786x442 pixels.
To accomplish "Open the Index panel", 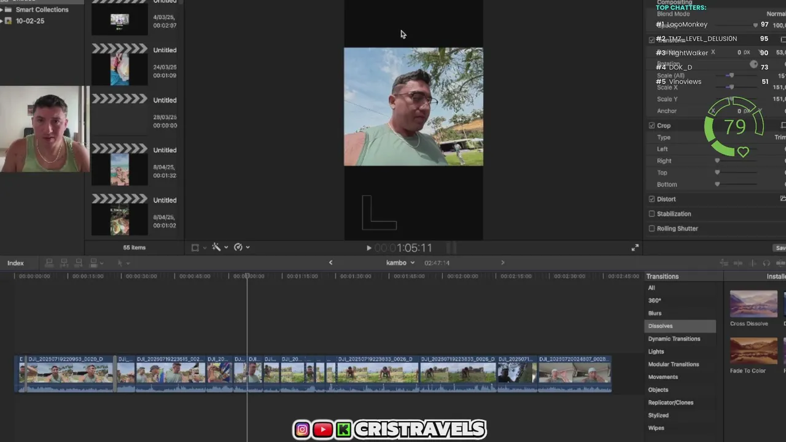I will [15, 263].
